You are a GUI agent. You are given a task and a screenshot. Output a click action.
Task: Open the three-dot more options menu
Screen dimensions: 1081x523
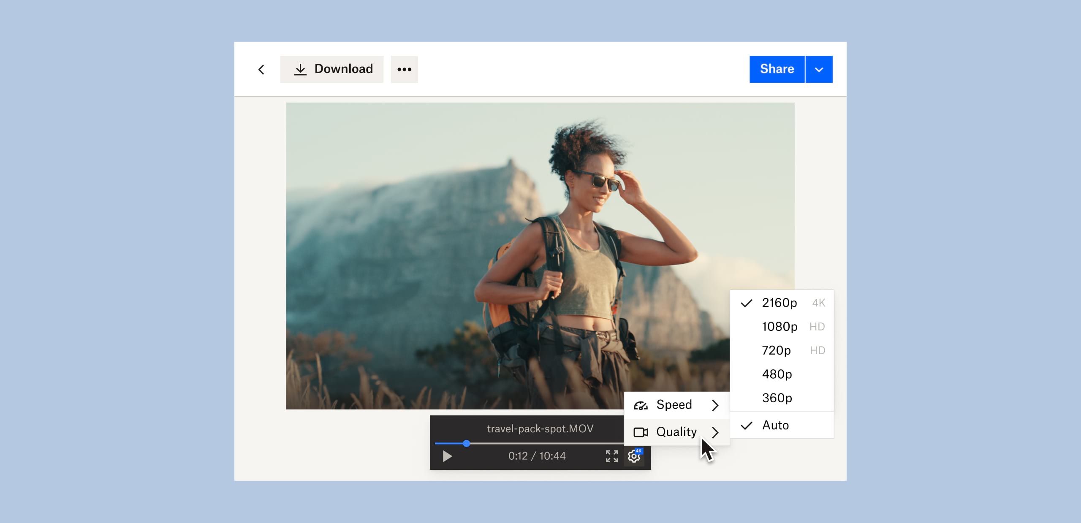click(404, 70)
